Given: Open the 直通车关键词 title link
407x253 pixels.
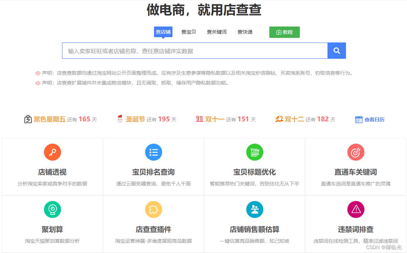Looking at the screenshot, I should point(356,172).
